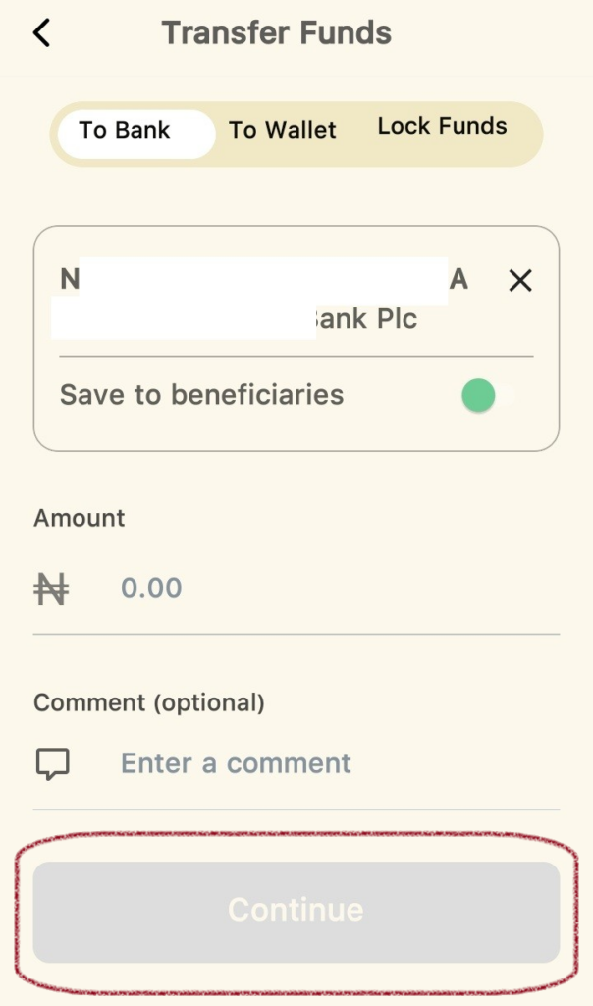
Task: Click the letter A ending the recipient name
Action: click(x=458, y=280)
